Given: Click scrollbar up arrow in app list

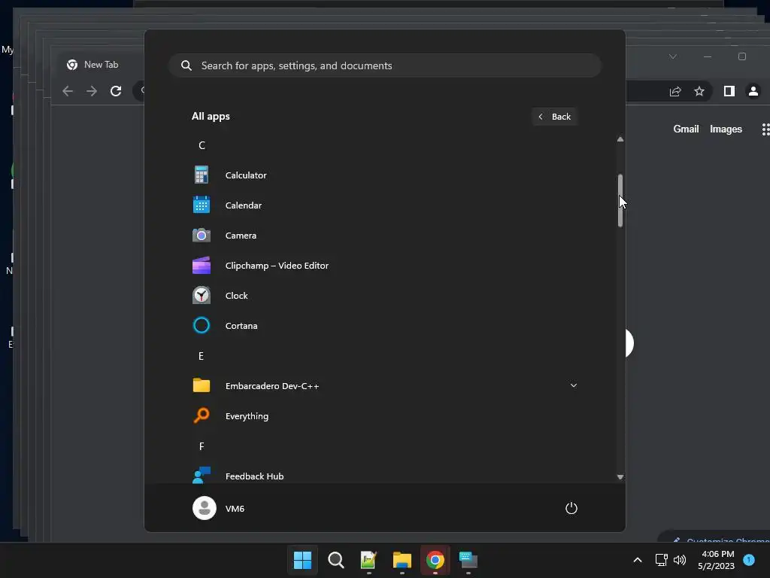Looking at the screenshot, I should click(x=620, y=139).
